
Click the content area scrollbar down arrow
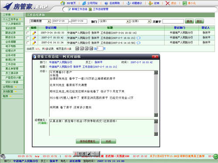156,115
